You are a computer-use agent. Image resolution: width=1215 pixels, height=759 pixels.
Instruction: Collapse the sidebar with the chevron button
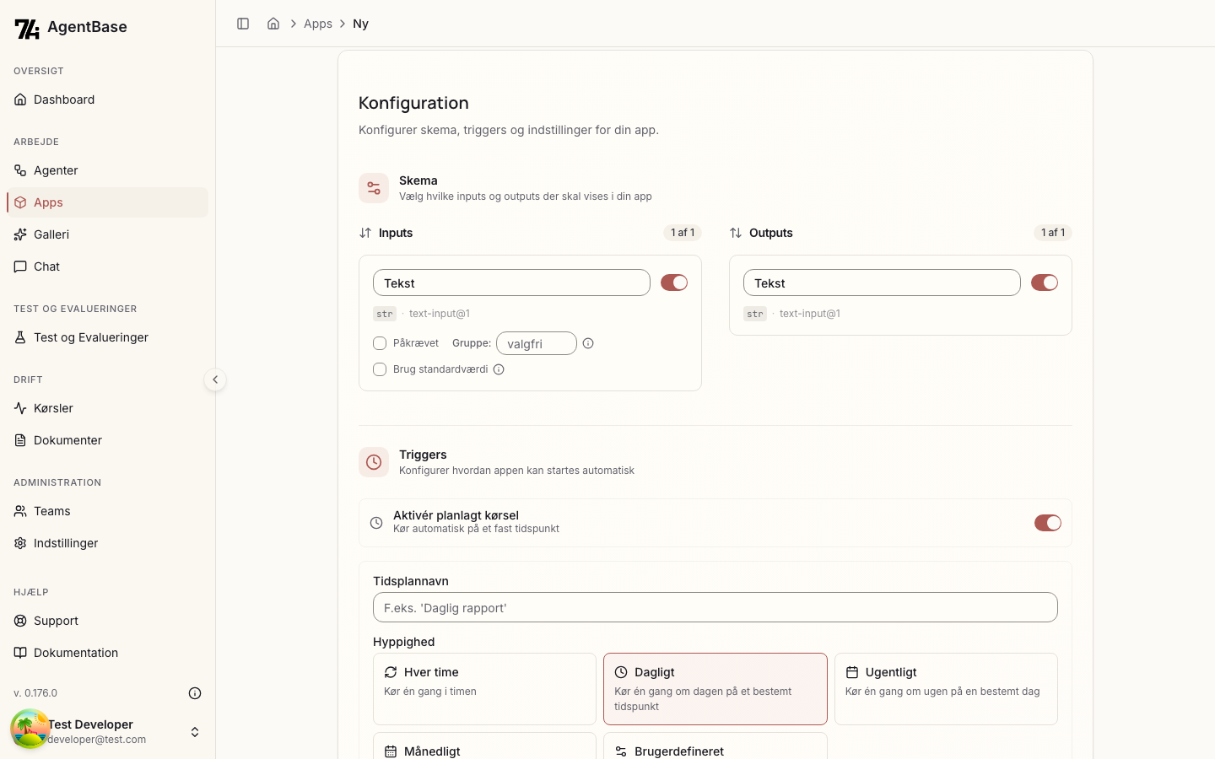point(215,379)
